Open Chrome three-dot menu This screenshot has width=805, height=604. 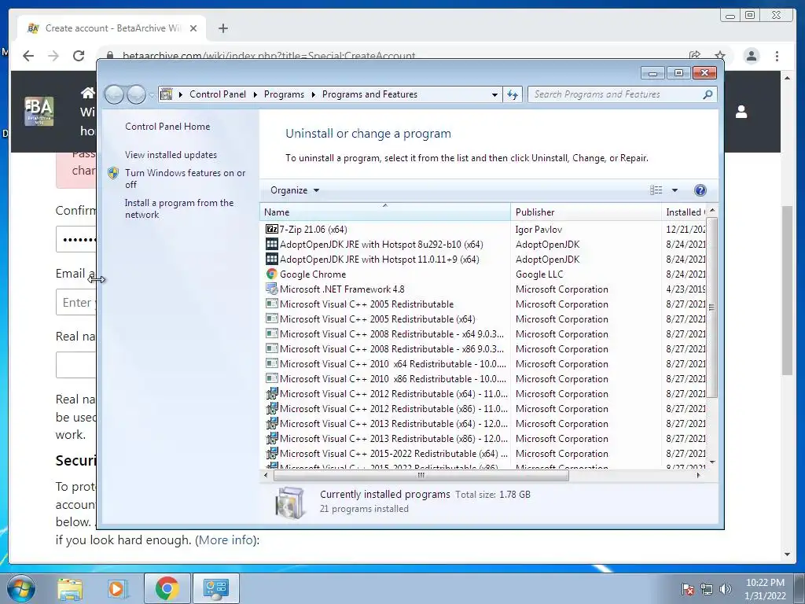[x=777, y=56]
